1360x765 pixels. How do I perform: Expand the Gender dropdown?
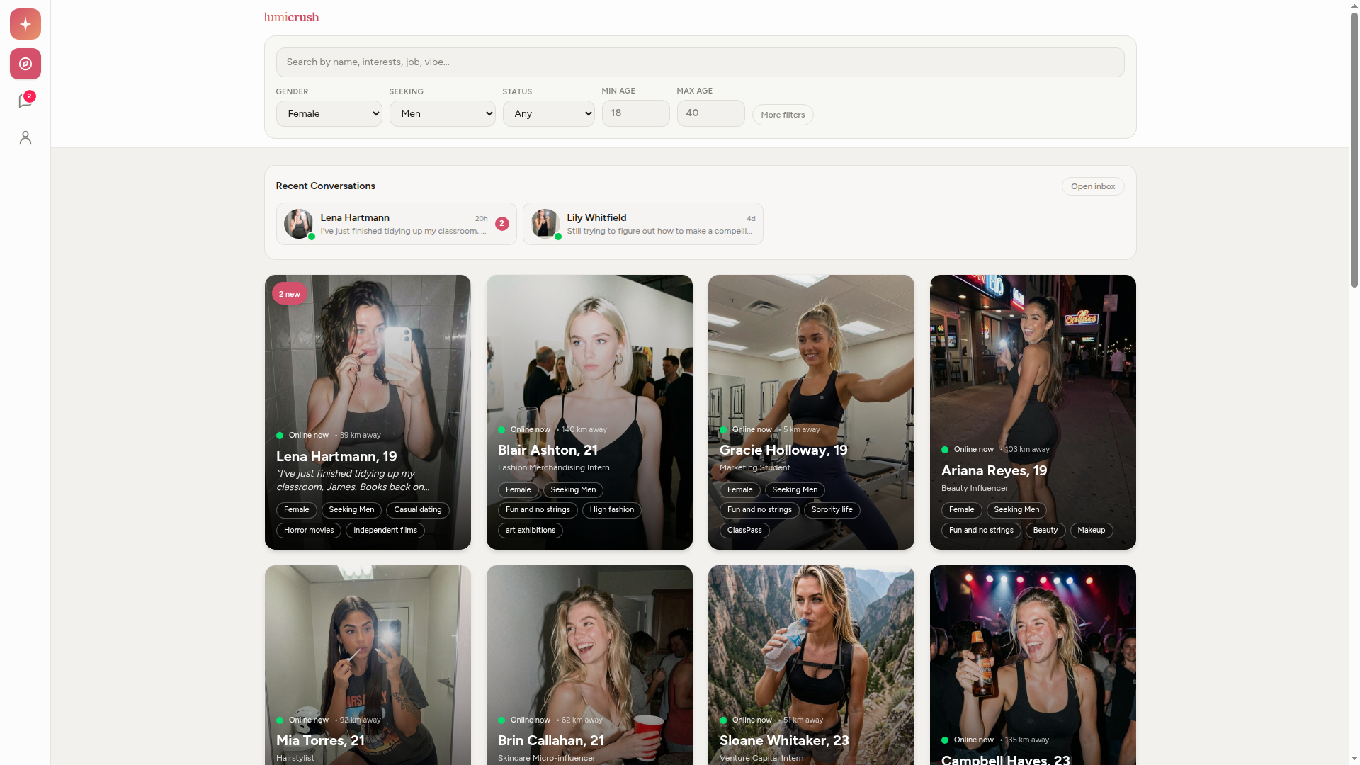pyautogui.click(x=329, y=113)
